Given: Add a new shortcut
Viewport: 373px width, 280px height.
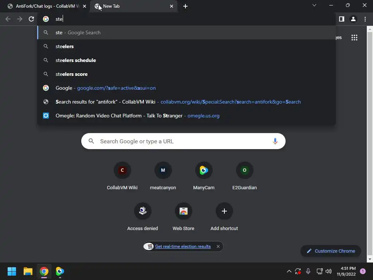Looking at the screenshot, I should click(224, 217).
